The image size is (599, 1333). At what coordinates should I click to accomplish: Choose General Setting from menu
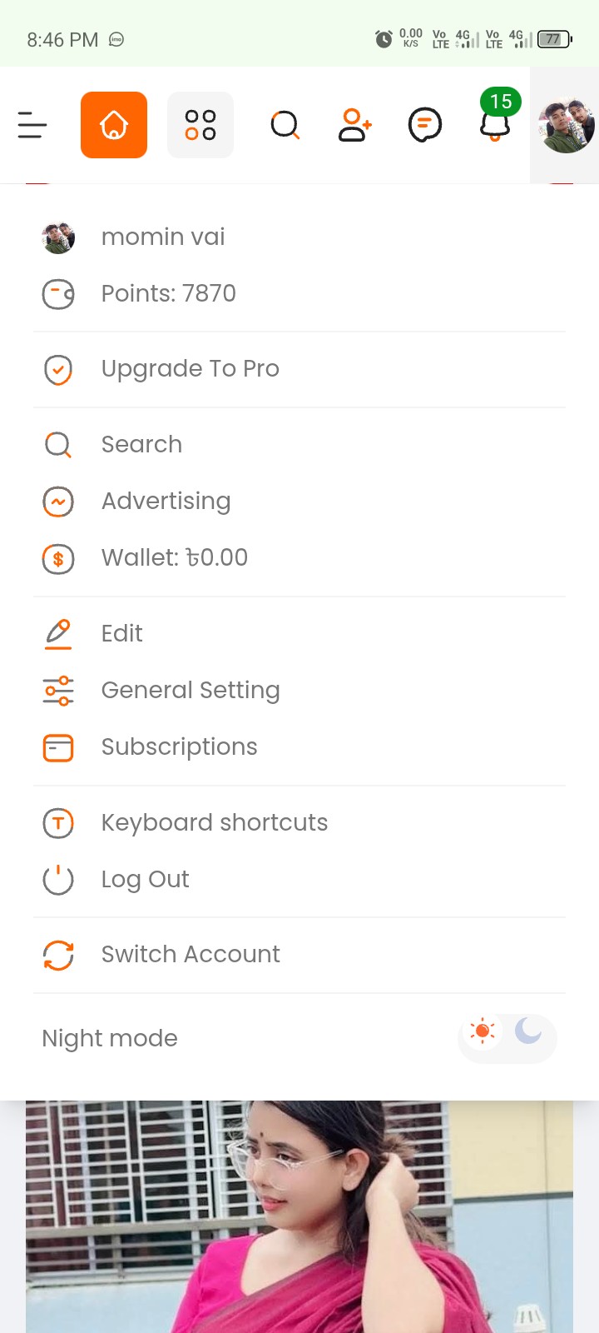pyautogui.click(x=190, y=691)
